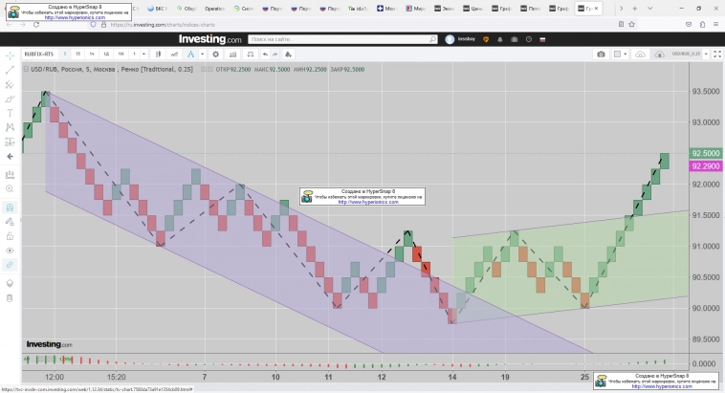Save chart layout to cloud
The height and width of the screenshot is (393, 725).
pos(659,55)
